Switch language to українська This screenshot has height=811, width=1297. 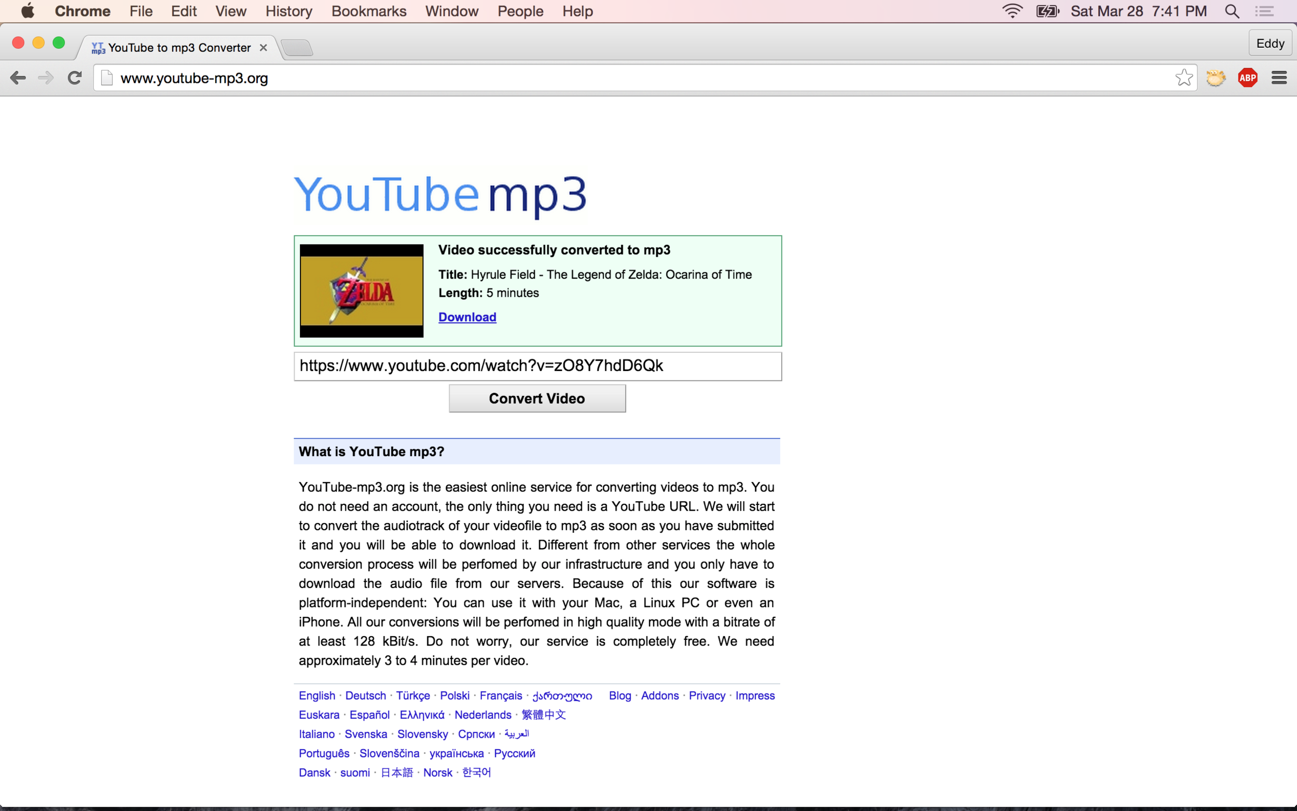pos(456,753)
